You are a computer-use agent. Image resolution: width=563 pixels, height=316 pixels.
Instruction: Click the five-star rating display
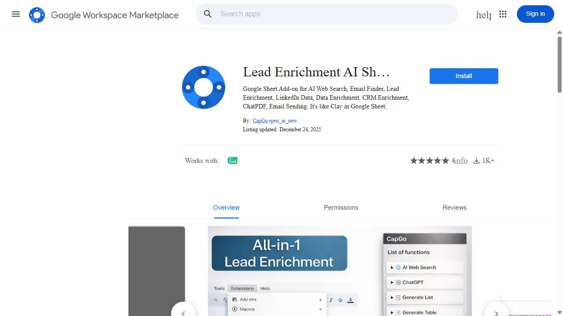pos(430,161)
